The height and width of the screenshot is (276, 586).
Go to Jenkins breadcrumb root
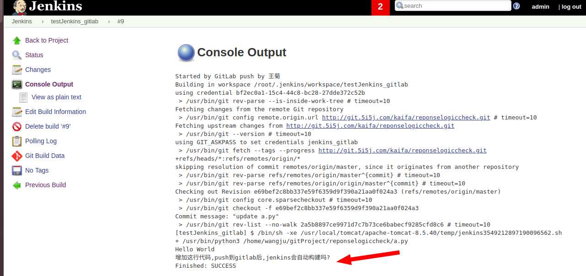(x=22, y=22)
